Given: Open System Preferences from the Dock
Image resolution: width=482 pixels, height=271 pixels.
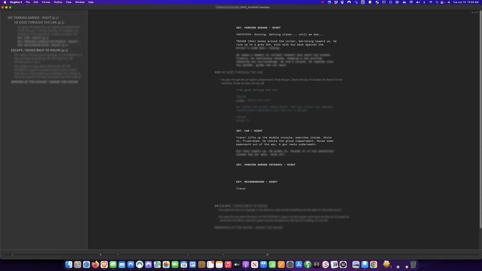Looking at the screenshot, I should coord(290,265).
